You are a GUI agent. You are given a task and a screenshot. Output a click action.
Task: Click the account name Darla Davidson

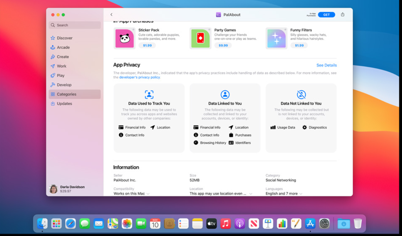[72, 187]
